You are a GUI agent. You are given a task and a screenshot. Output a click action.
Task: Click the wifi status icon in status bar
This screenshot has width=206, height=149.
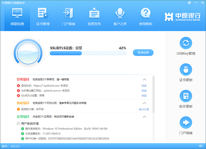point(201,146)
